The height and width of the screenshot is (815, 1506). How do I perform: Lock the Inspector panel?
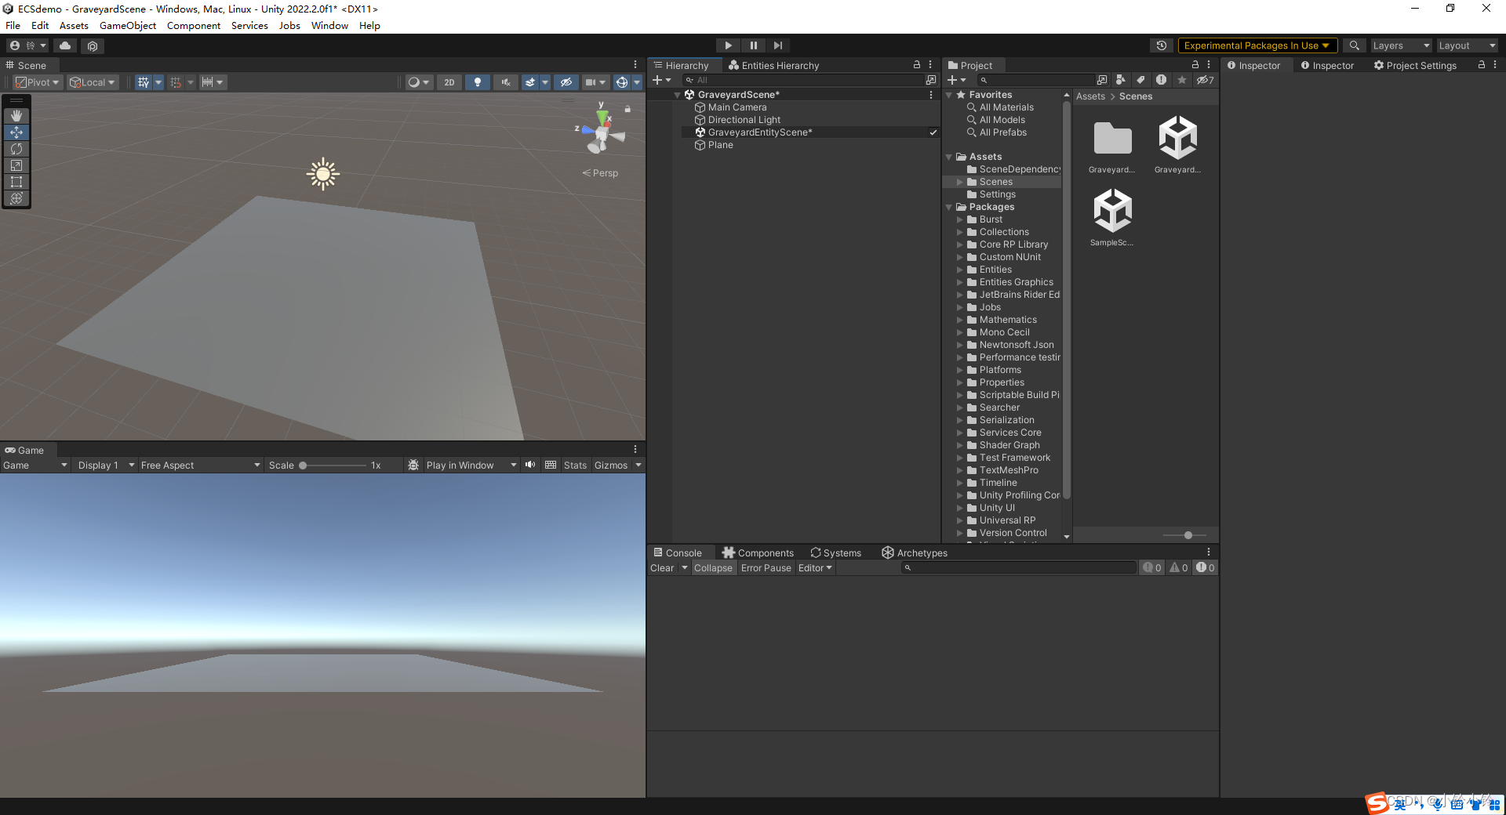coord(1482,65)
